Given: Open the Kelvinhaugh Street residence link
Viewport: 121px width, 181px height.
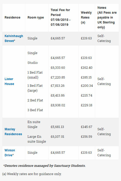Looking at the screenshot, I should (14, 38).
